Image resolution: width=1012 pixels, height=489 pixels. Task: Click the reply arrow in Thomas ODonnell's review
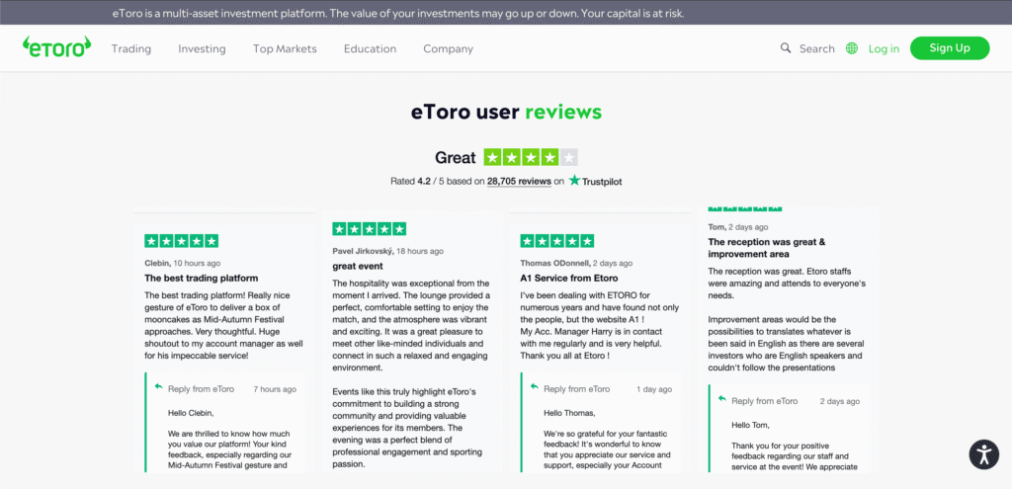pyautogui.click(x=535, y=388)
